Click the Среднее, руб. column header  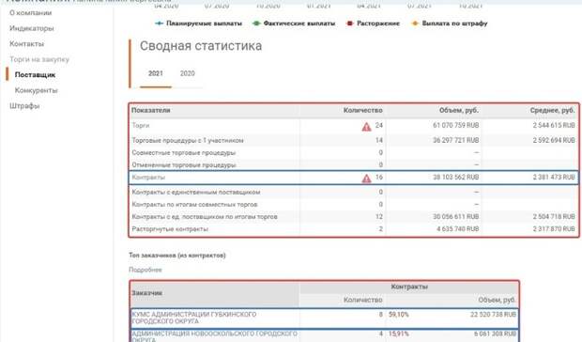[x=552, y=110]
